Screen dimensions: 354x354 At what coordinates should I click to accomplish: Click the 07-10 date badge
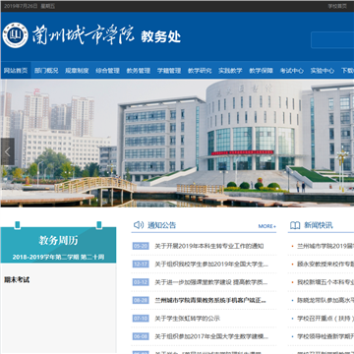click(141, 319)
